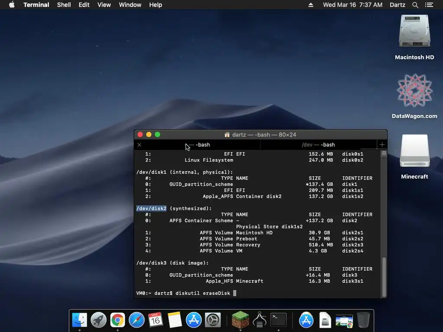The height and width of the screenshot is (332, 443).
Task: Open System Information chip icon in Dock
Action: coord(260,320)
